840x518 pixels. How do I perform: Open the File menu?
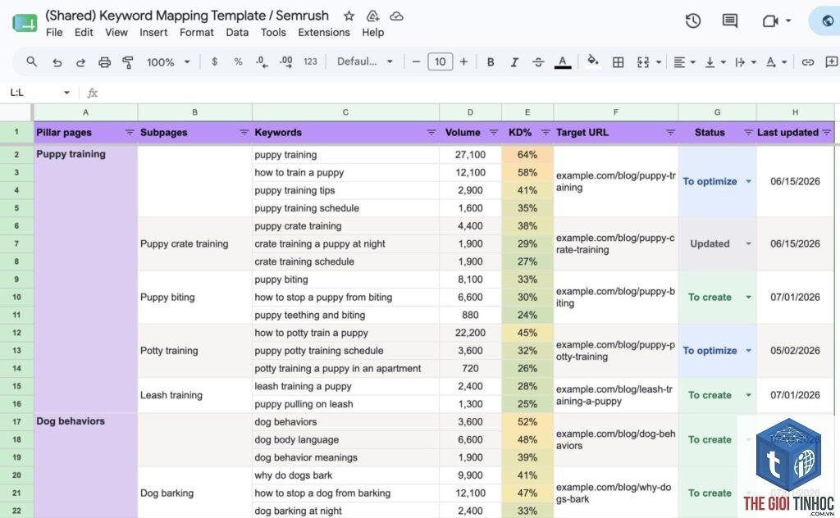click(54, 32)
